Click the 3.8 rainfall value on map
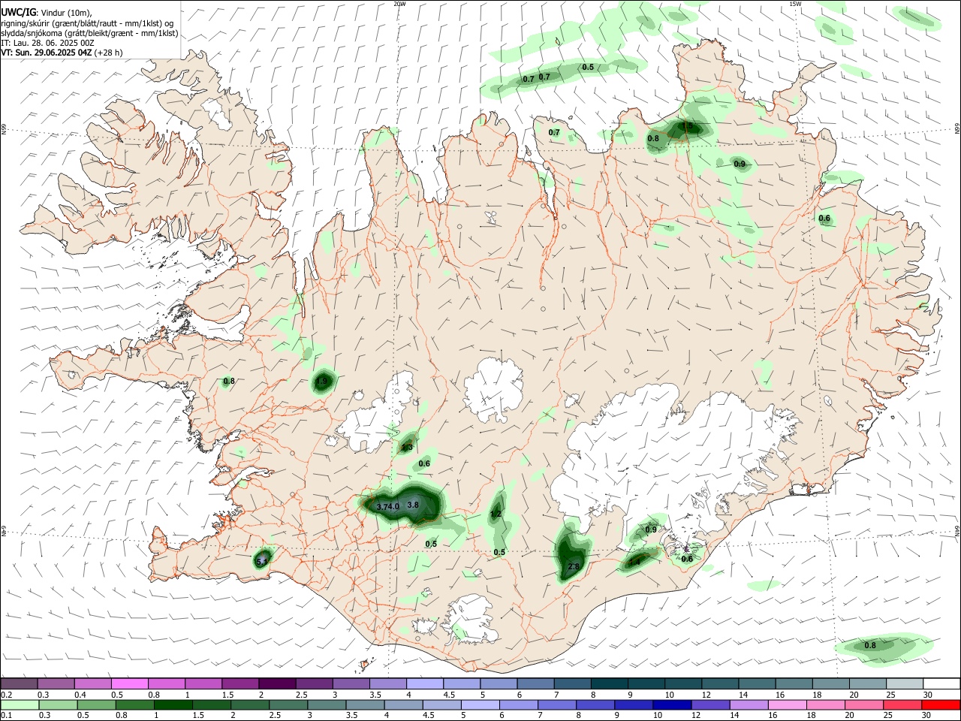The height and width of the screenshot is (721, 961). coord(413,505)
